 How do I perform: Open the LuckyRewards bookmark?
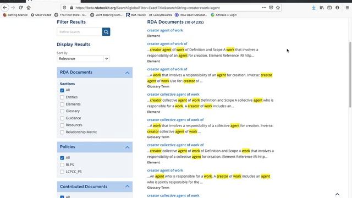[160, 15]
